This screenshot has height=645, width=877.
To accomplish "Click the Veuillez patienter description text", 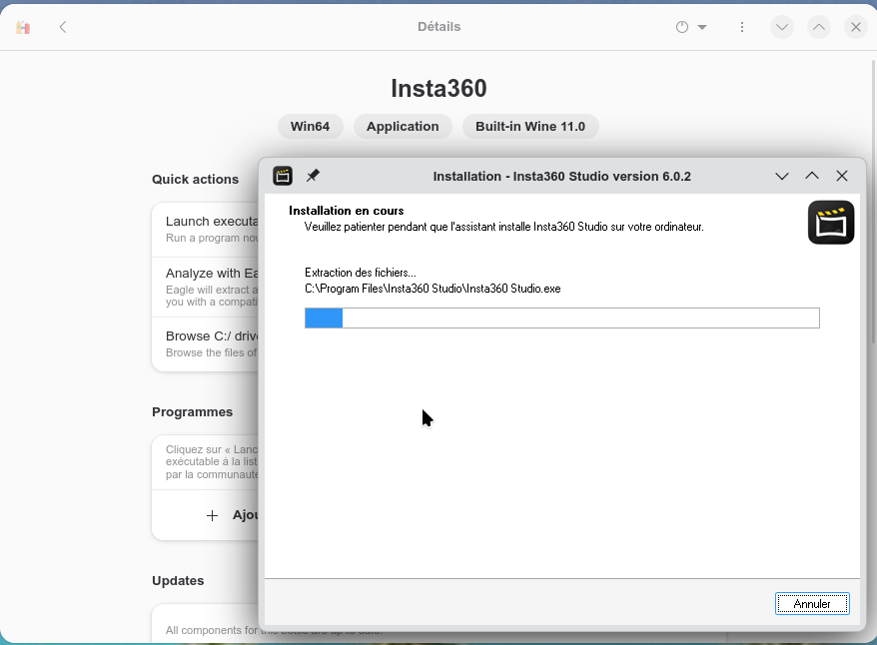I will [504, 227].
